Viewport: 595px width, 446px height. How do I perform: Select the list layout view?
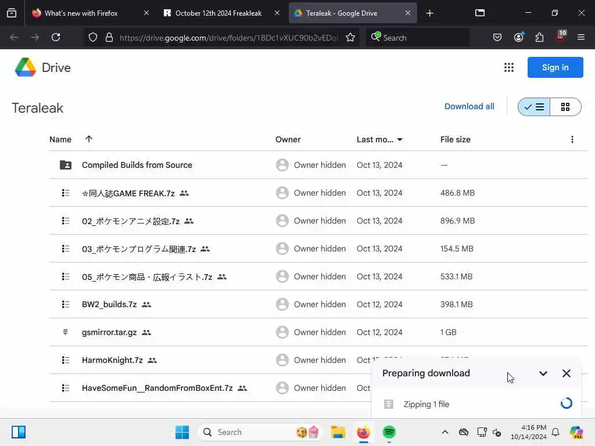click(534, 107)
